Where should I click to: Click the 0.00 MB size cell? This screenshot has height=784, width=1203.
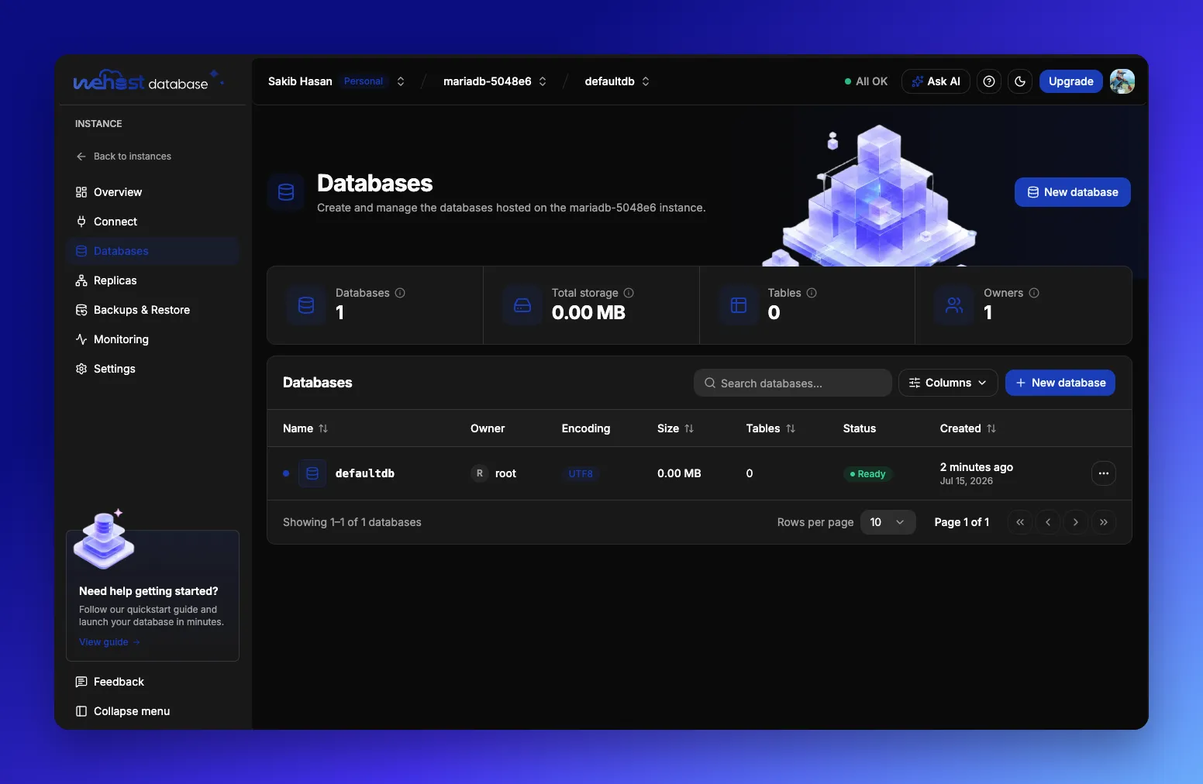[679, 473]
